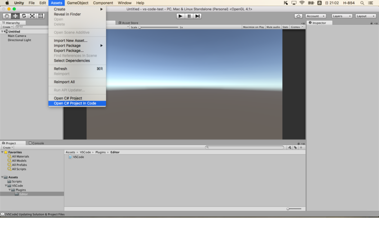Toggle Gizmos button
The image size is (379, 237).
[x=295, y=27]
